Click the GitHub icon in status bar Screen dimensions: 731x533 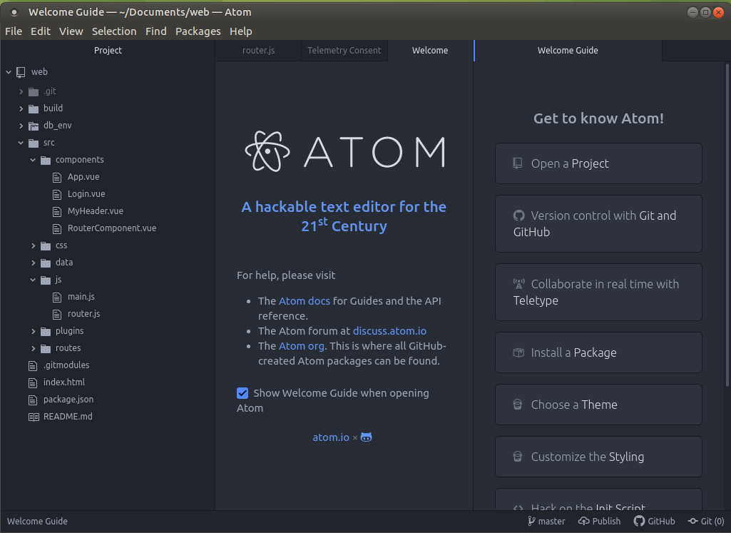tap(639, 521)
